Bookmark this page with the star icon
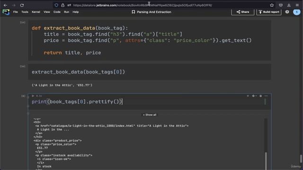 [x=272, y=5]
